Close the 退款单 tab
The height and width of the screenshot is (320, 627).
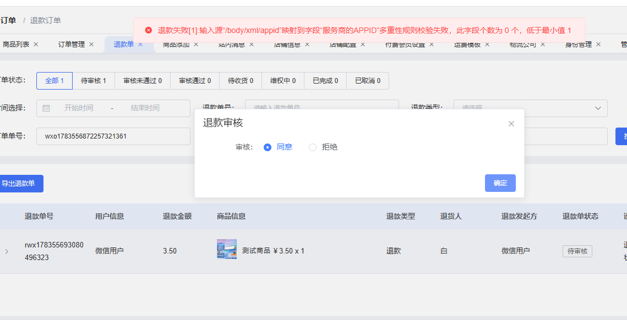140,45
